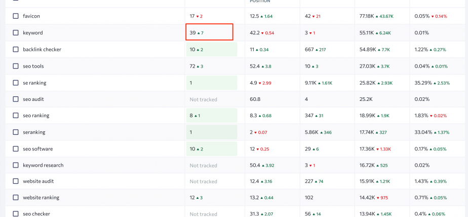Screen dimensions: 468x217
Task: Tick the seo checker row checkbox
Action: pyautogui.click(x=16, y=214)
